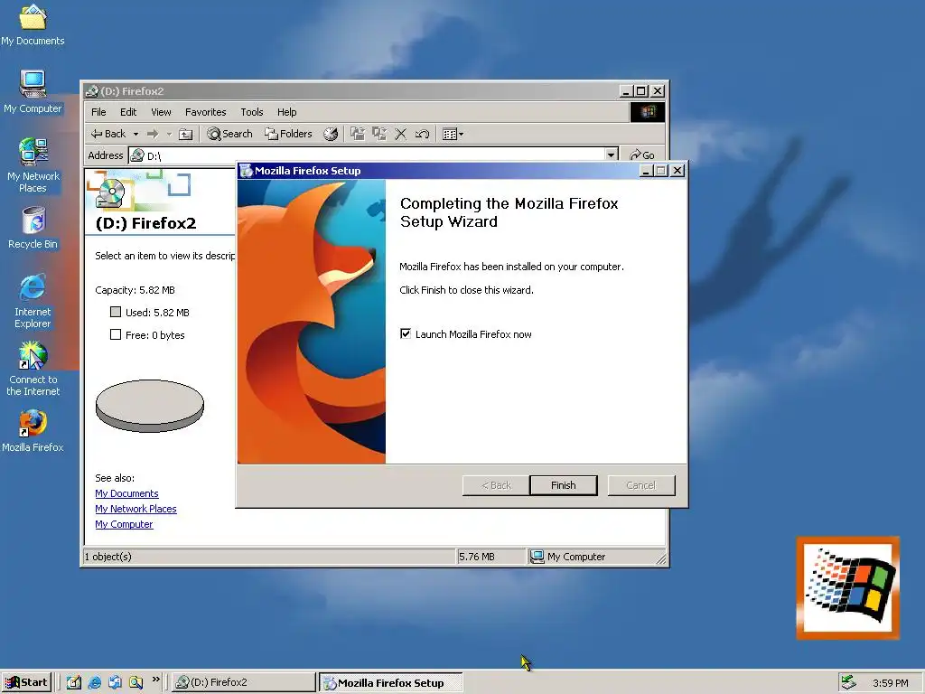The image size is (925, 694).
Task: Click the Windows logo throbber in Explorer
Action: point(647,112)
